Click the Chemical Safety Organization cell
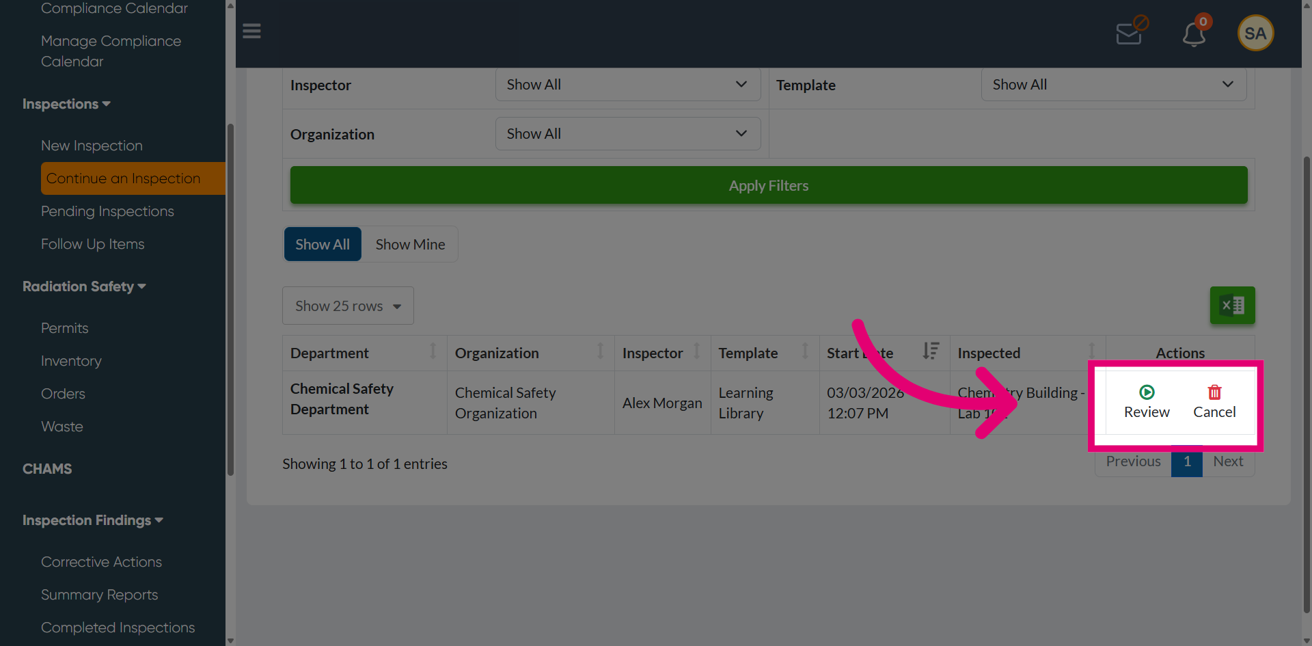Screen dimensions: 1312x646 530,403
